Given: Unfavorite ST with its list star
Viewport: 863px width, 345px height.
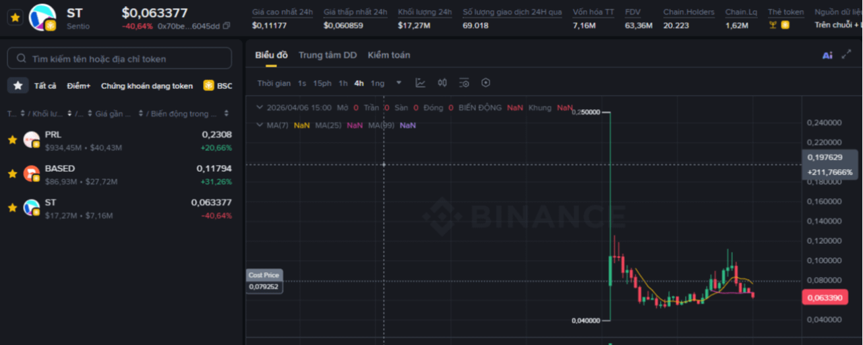Looking at the screenshot, I should click(x=12, y=208).
